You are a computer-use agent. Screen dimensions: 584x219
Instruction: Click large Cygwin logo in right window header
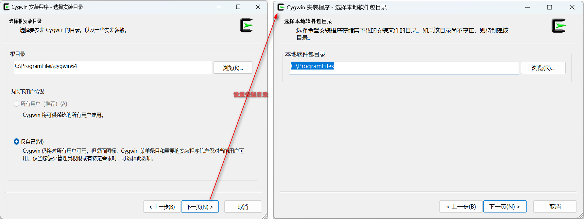point(559,26)
